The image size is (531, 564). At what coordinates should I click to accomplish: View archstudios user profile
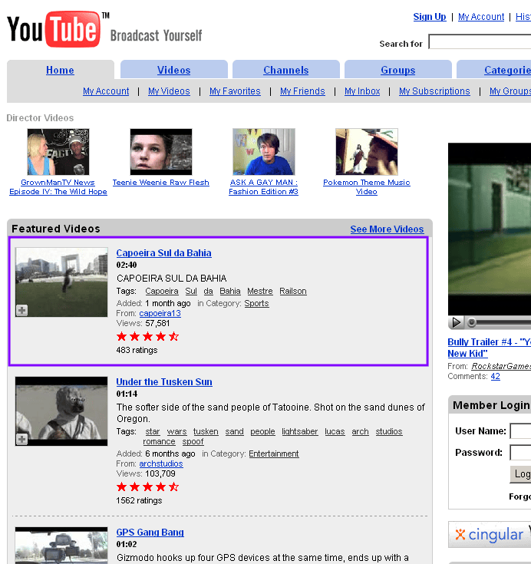(x=161, y=463)
